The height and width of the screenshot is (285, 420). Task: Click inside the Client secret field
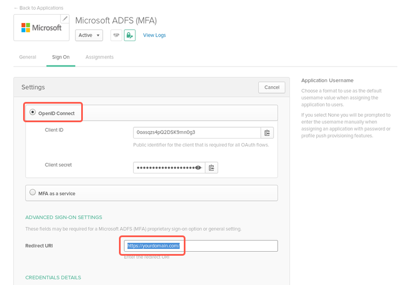[x=163, y=167]
